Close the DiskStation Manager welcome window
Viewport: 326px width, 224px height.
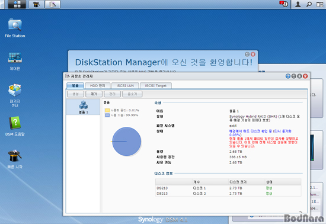coord(253,55)
